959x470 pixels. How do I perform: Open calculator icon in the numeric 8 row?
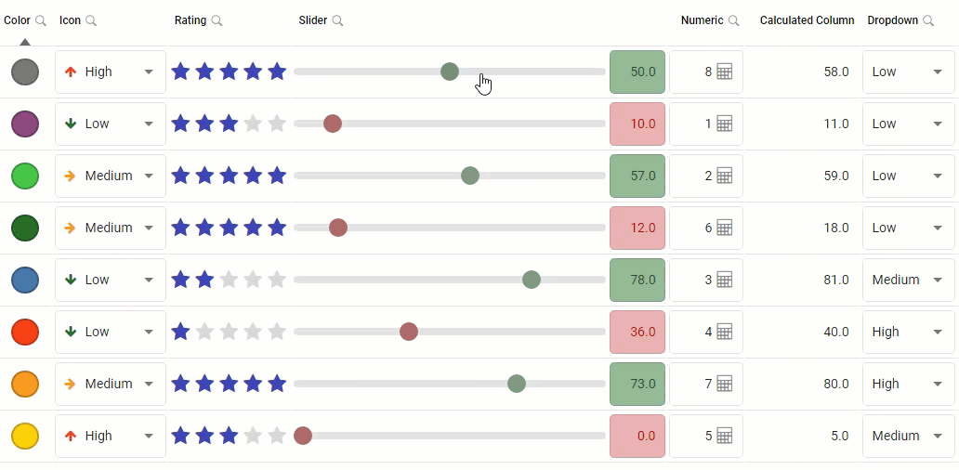725,72
